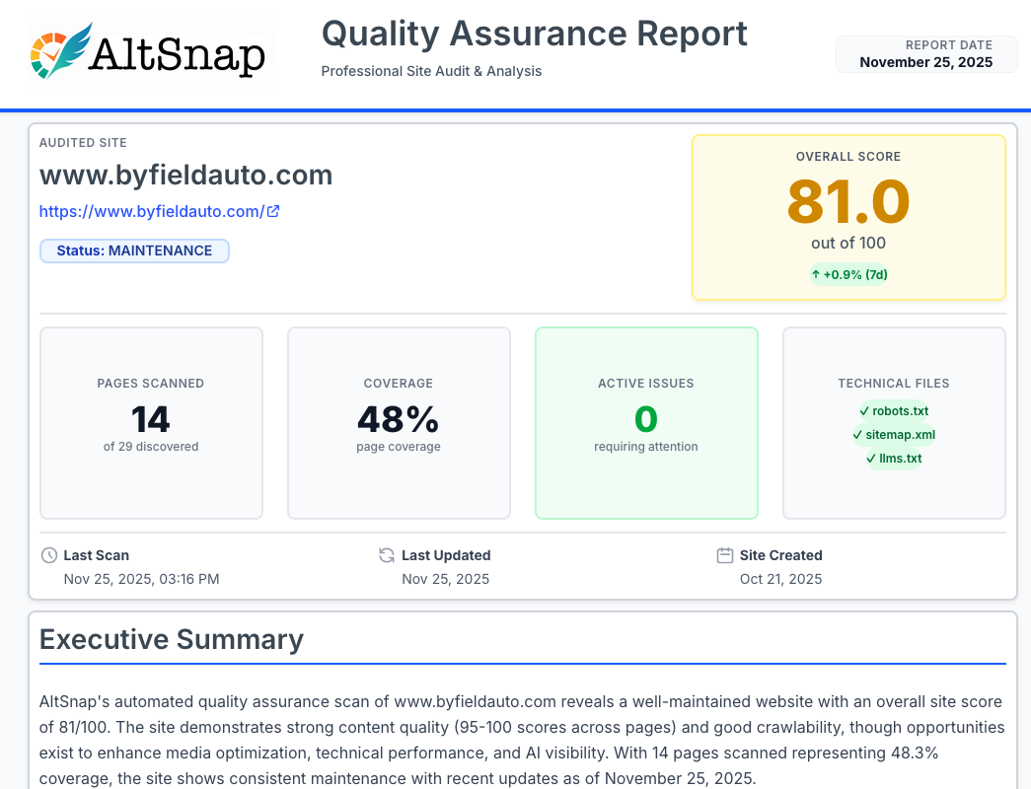Click the page scrollbar on the right

1026,394
